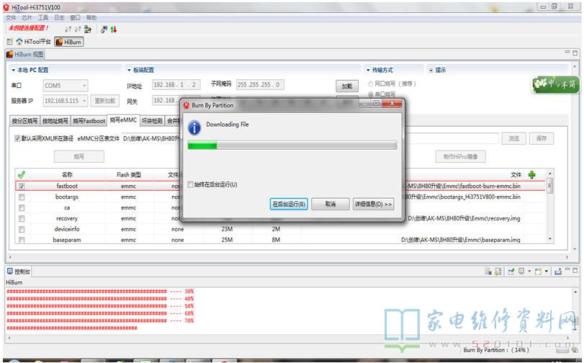Toggle the console scroll lock icon
Image resolution: width=584 pixels, height=363 pixels.
click(499, 272)
